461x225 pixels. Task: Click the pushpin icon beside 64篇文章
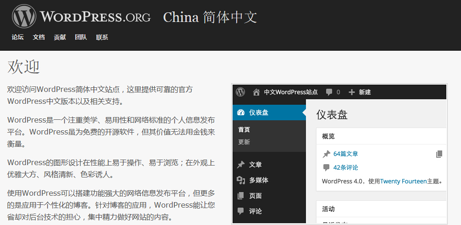click(326, 154)
